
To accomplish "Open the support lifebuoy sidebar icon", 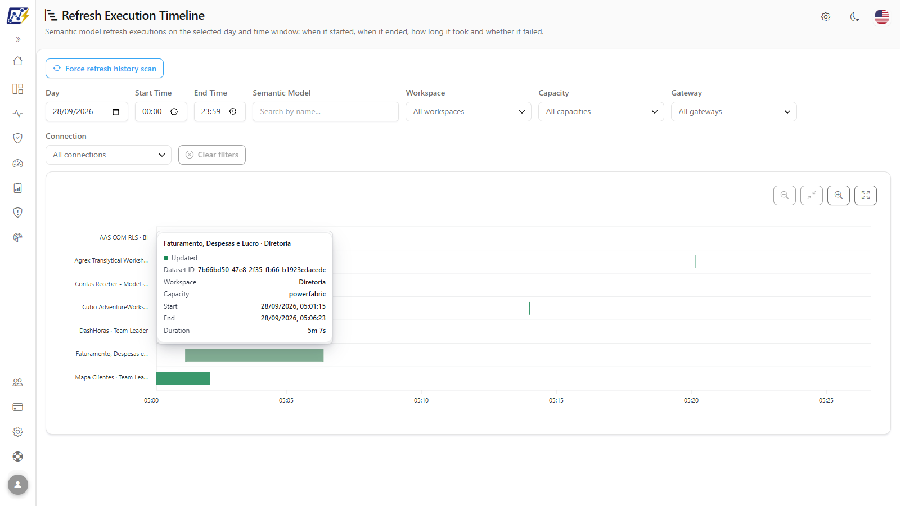I will (x=18, y=457).
